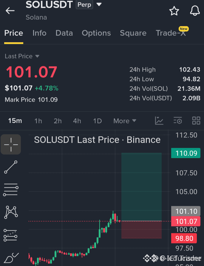The height and width of the screenshot is (266, 204).
Task: Add SOLUSDT to favorites with star
Action: (174, 11)
